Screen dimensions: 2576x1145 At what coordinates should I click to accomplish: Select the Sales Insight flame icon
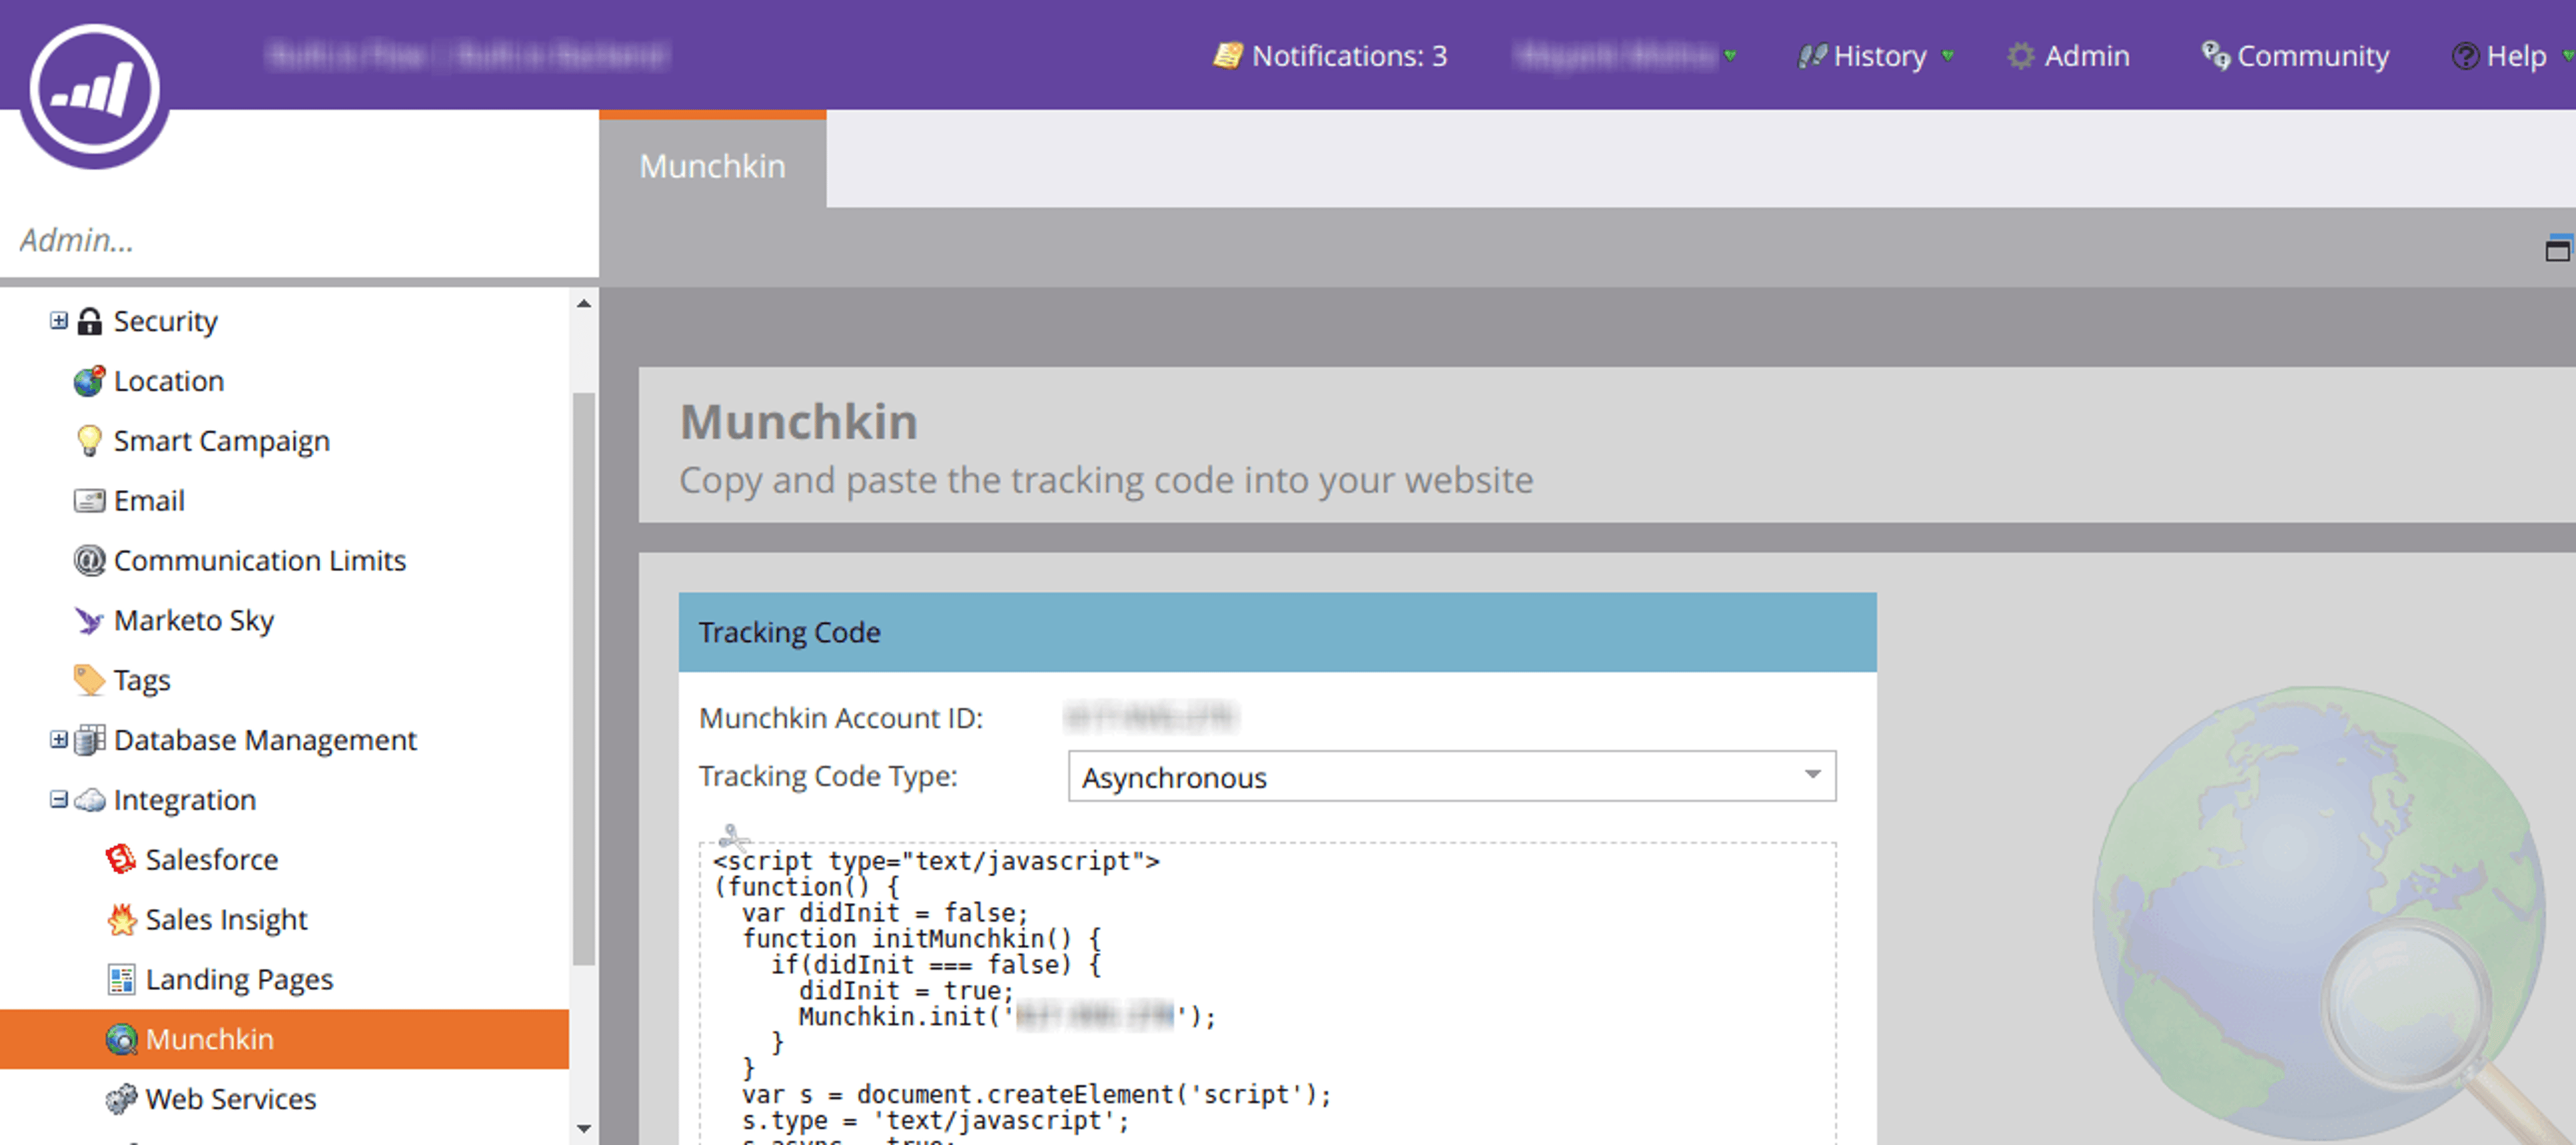(121, 919)
